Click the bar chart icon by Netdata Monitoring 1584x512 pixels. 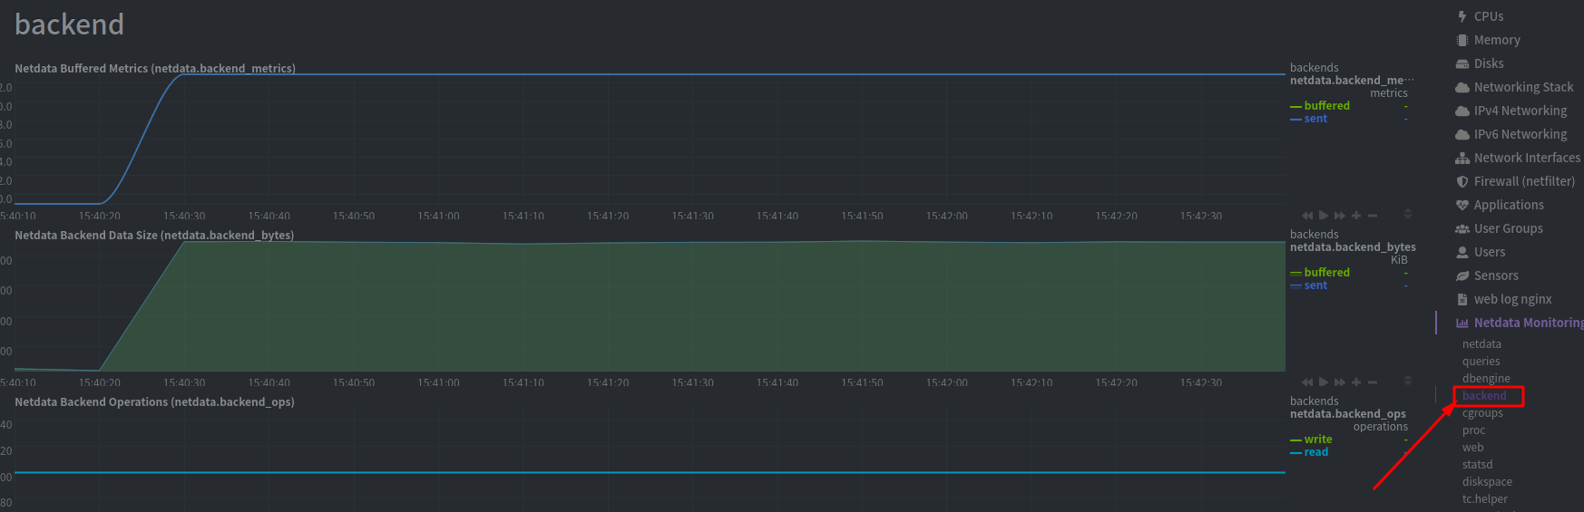[x=1462, y=323]
